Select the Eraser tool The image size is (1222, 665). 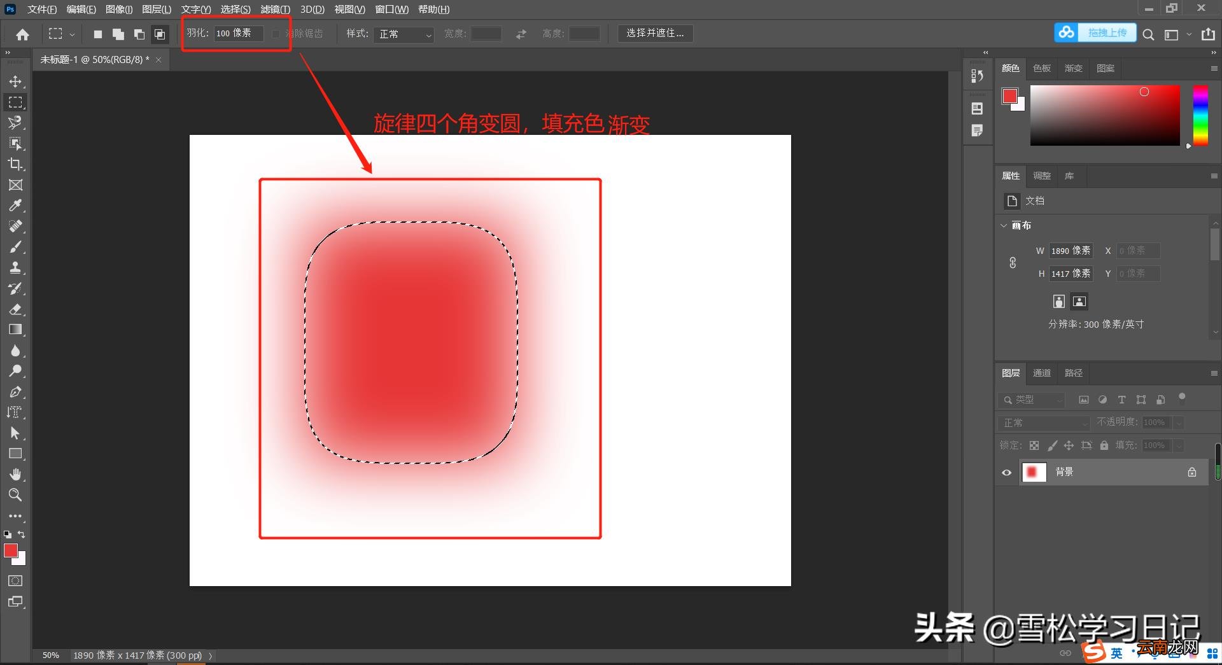(x=15, y=309)
